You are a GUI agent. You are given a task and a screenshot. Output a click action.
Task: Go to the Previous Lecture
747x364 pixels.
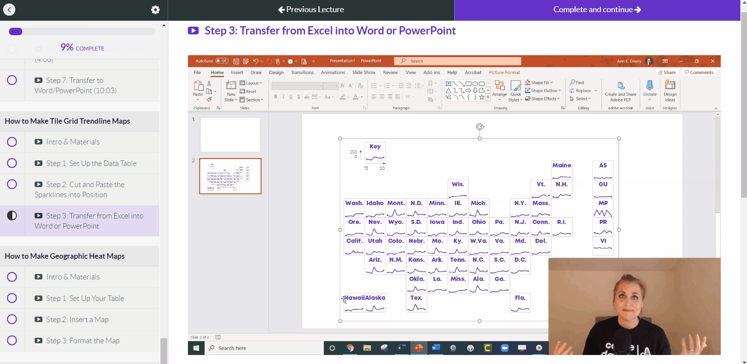pos(311,10)
